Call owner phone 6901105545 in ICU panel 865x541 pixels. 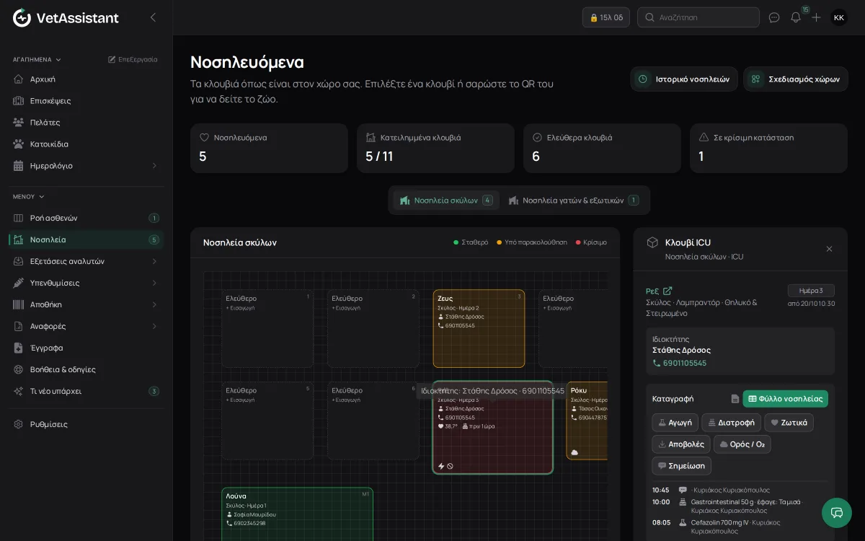679,363
